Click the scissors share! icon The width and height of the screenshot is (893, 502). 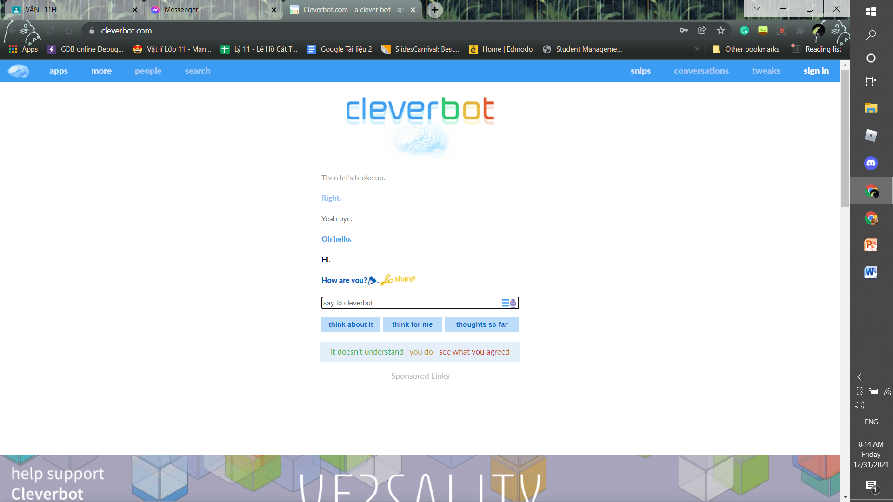[x=398, y=279]
